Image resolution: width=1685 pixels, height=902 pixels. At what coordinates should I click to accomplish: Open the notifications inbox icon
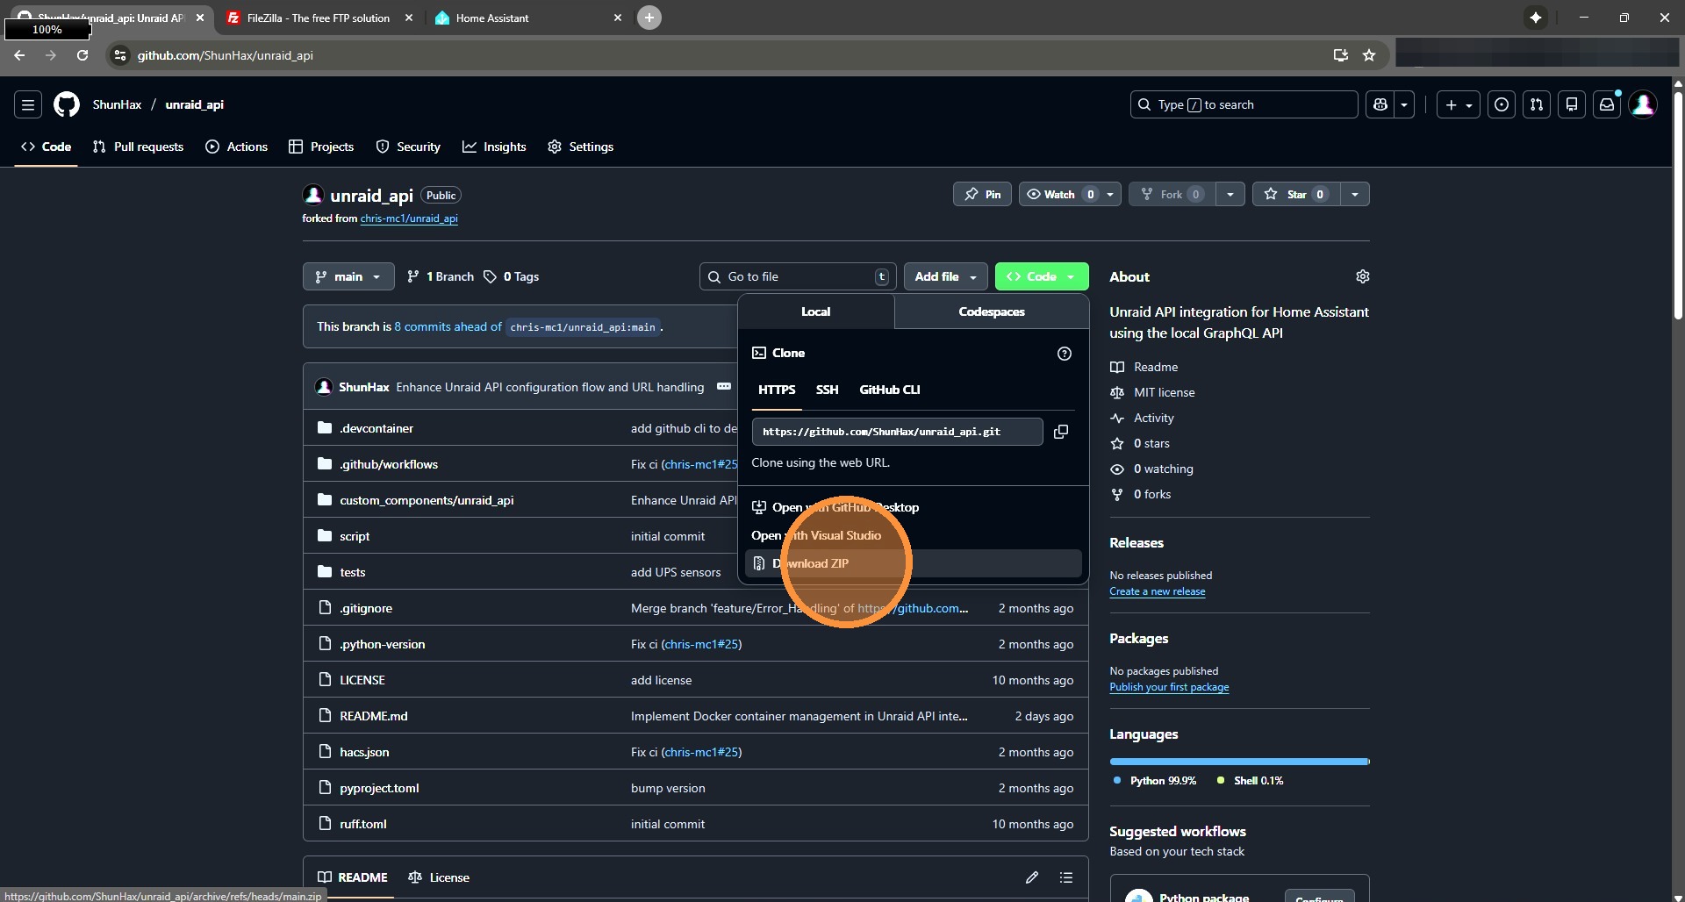[1606, 104]
